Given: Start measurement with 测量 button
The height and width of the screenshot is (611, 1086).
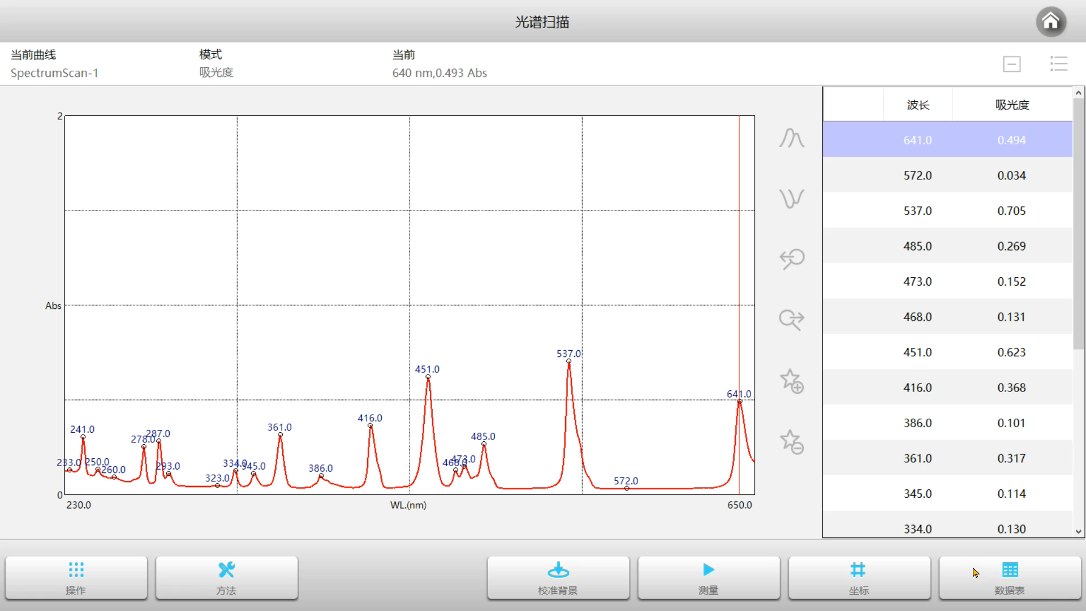Looking at the screenshot, I should point(709,578).
